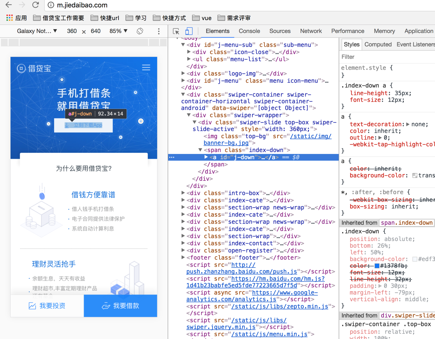Collapse the swiper-wrapper div node
Screen dimensions: 435x339
tap(189, 115)
